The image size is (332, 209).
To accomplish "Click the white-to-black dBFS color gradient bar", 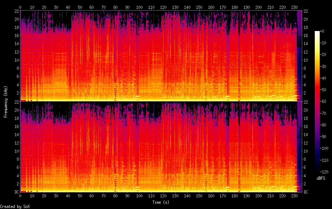I will 317,102.
